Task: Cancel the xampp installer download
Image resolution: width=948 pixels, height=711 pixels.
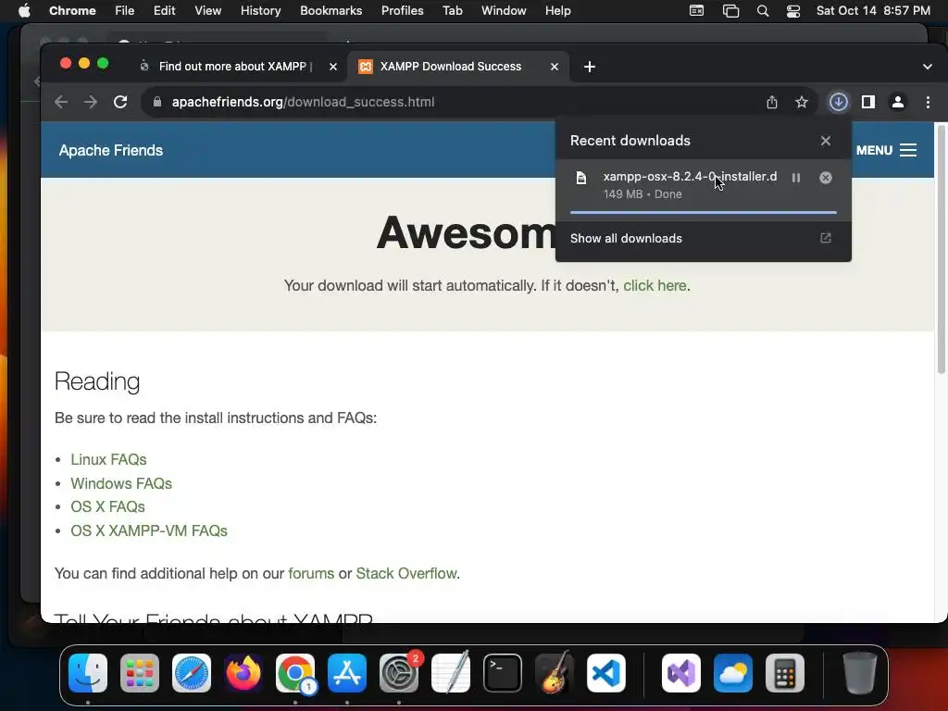Action: [x=825, y=178]
